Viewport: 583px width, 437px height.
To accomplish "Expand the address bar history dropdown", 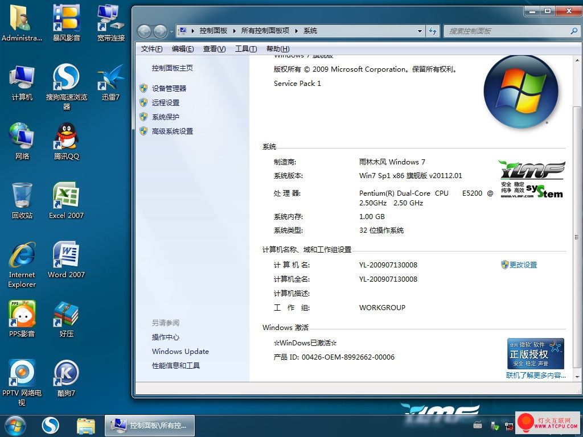I will tap(420, 31).
